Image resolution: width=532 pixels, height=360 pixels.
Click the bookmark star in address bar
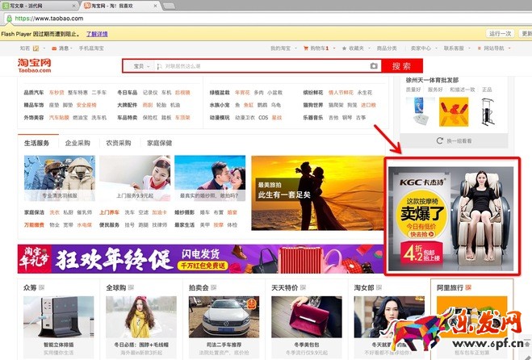click(x=524, y=17)
